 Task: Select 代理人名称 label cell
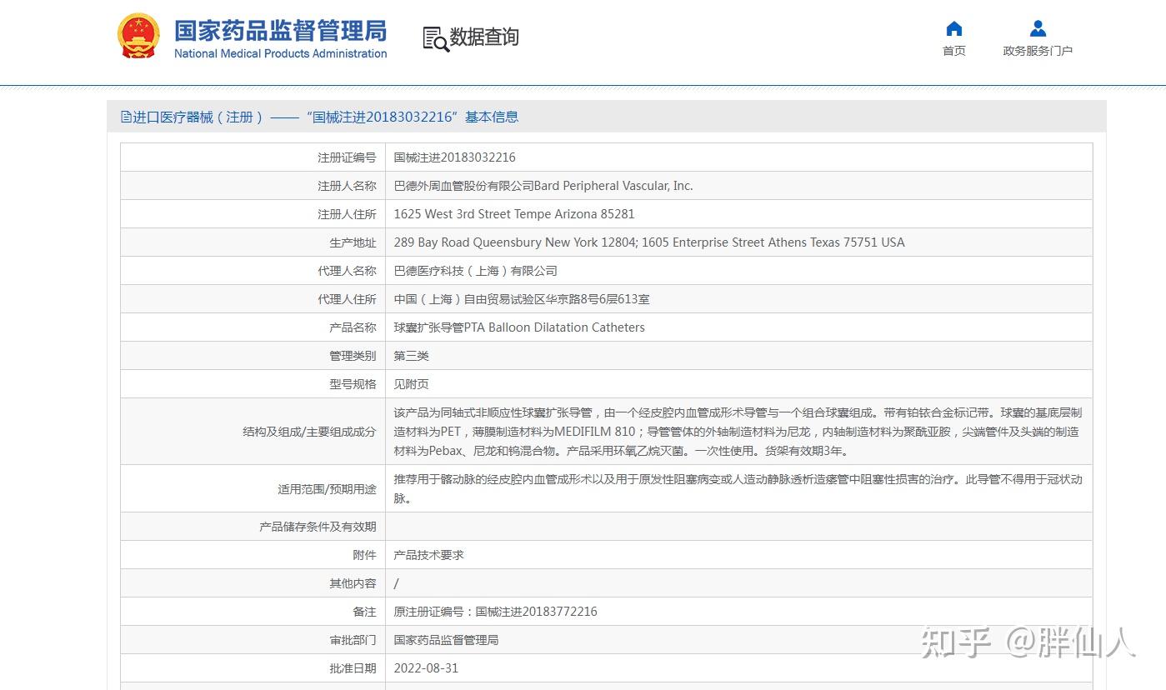(x=253, y=271)
